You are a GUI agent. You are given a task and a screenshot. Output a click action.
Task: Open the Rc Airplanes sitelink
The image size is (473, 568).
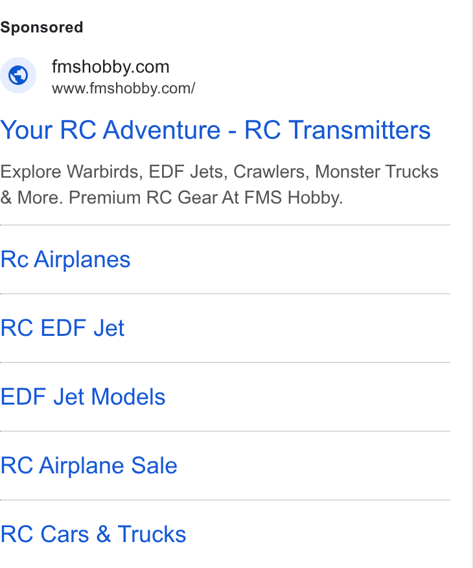65,259
